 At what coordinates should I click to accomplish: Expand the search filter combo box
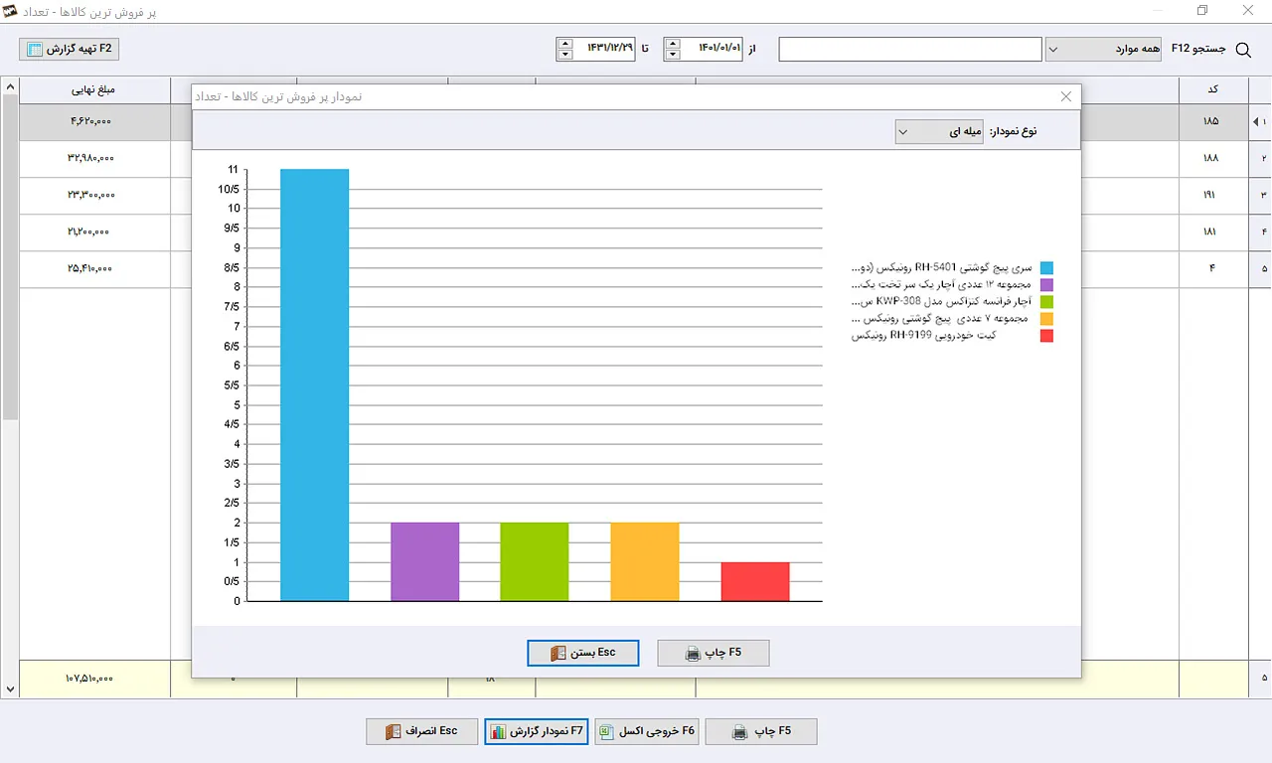pyautogui.click(x=1103, y=49)
